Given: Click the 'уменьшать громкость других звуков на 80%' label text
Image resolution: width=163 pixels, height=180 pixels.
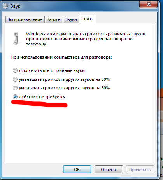Looking at the screenshot, I should pos(64,79).
